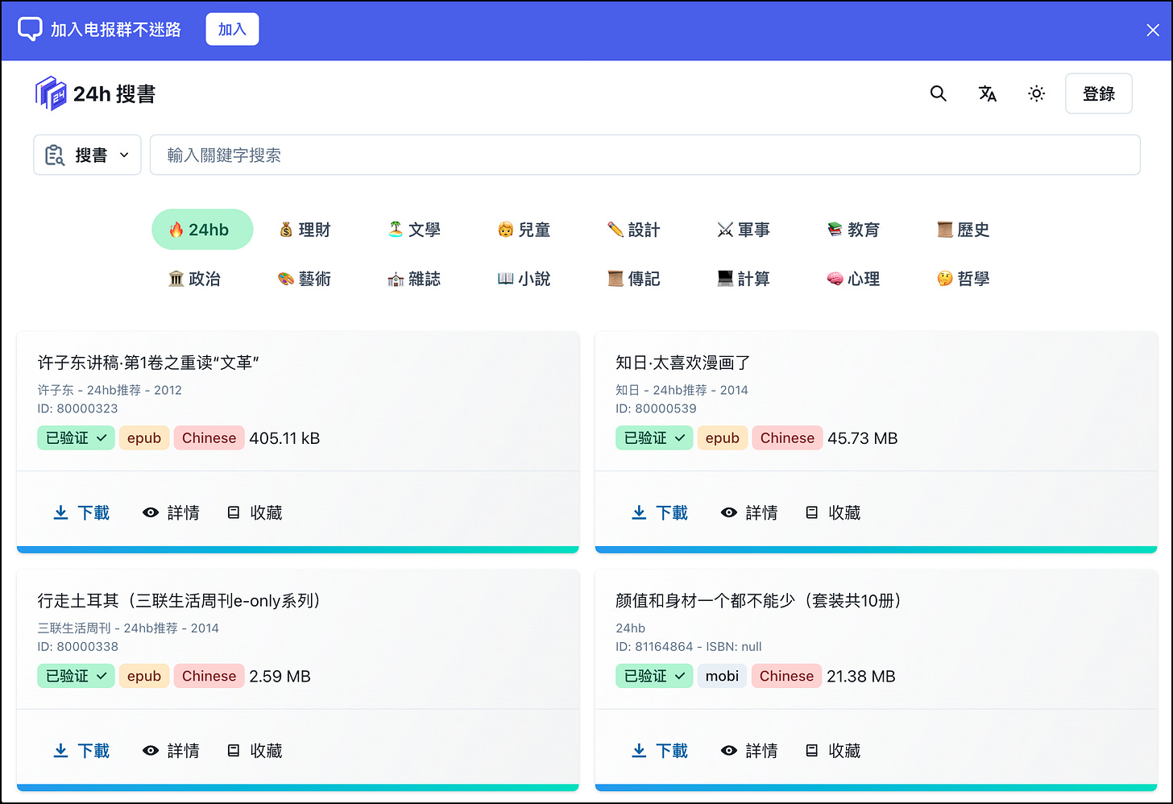Screen dimensions: 1173x804
Task: Select the 24hb category tab
Action: coord(202,230)
